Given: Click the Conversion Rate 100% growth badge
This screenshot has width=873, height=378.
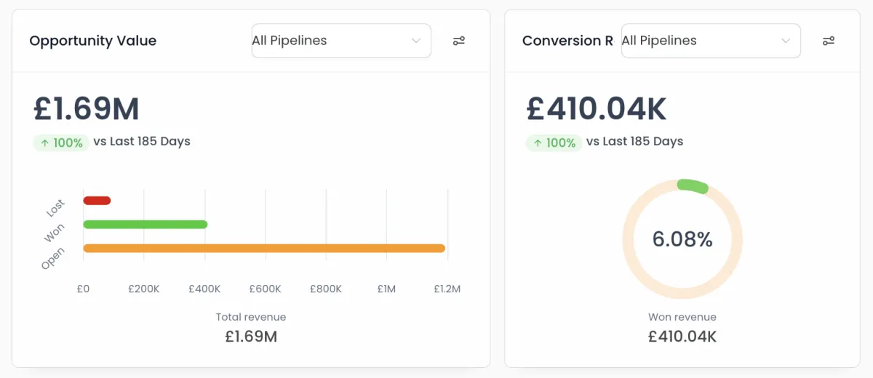Looking at the screenshot, I should pyautogui.click(x=554, y=142).
